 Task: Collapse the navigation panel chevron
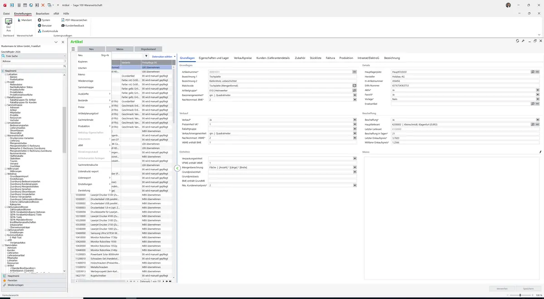[x=56, y=42]
